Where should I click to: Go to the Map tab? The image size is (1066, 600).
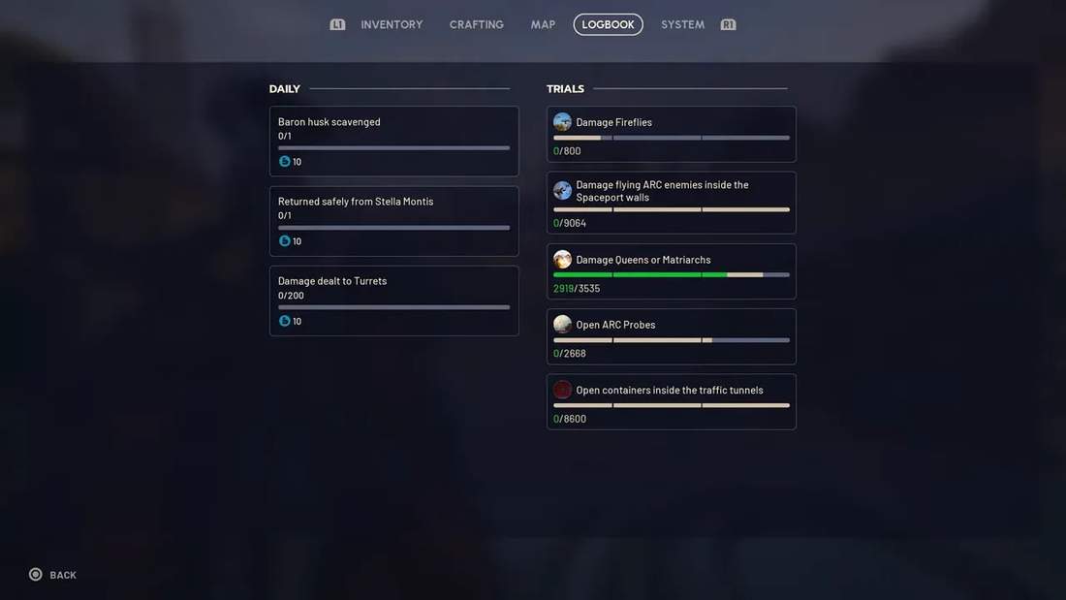544,24
